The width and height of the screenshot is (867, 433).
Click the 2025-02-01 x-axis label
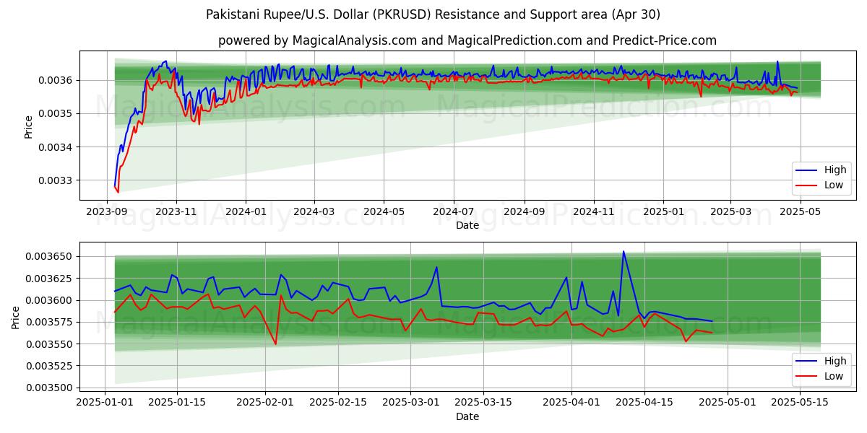click(266, 403)
